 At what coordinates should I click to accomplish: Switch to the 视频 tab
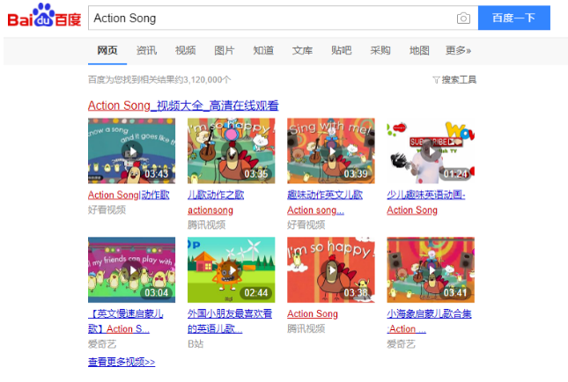[x=186, y=50]
